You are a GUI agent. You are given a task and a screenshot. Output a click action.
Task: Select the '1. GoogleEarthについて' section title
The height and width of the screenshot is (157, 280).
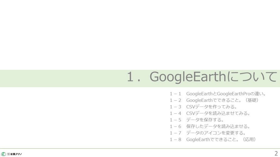(x=202, y=77)
